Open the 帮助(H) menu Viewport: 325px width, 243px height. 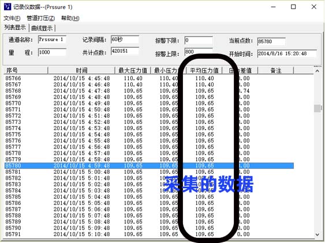coord(70,18)
